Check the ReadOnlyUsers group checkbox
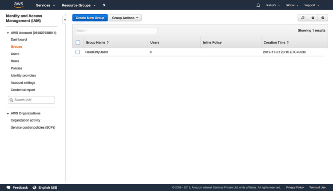 (78, 52)
